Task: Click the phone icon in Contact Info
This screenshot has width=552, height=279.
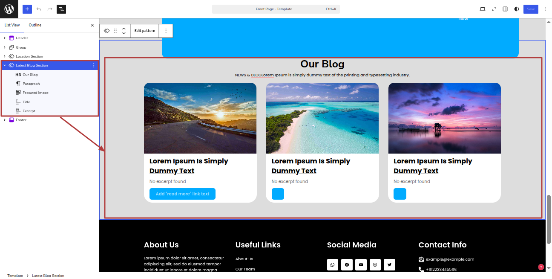Action: (421, 270)
